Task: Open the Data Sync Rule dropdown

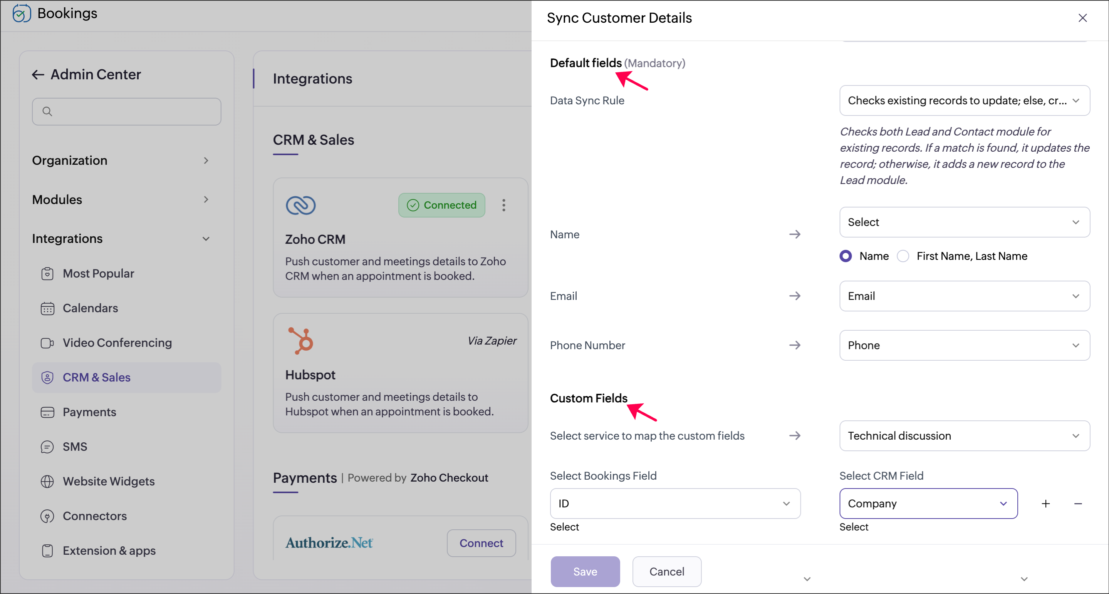Action: [964, 100]
